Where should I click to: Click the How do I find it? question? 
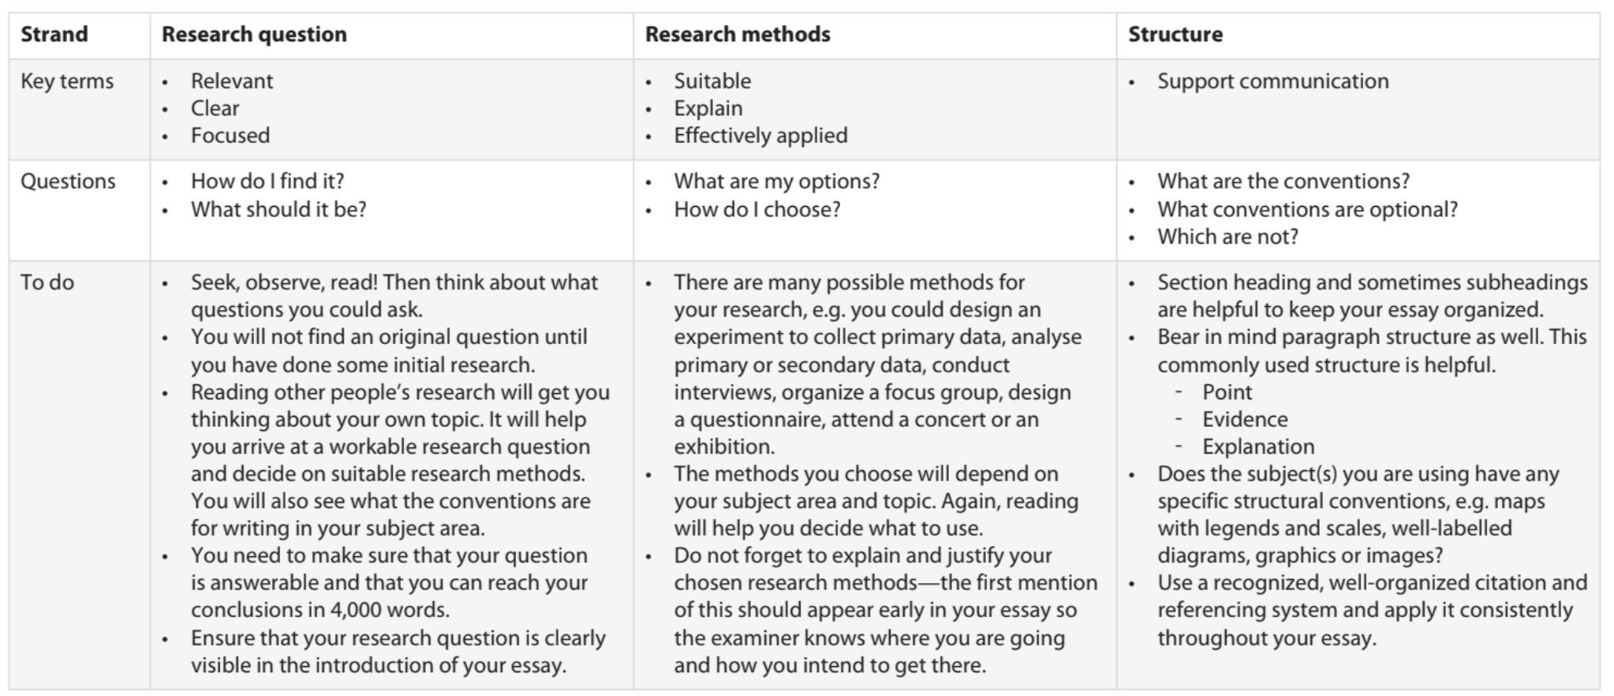tap(267, 181)
